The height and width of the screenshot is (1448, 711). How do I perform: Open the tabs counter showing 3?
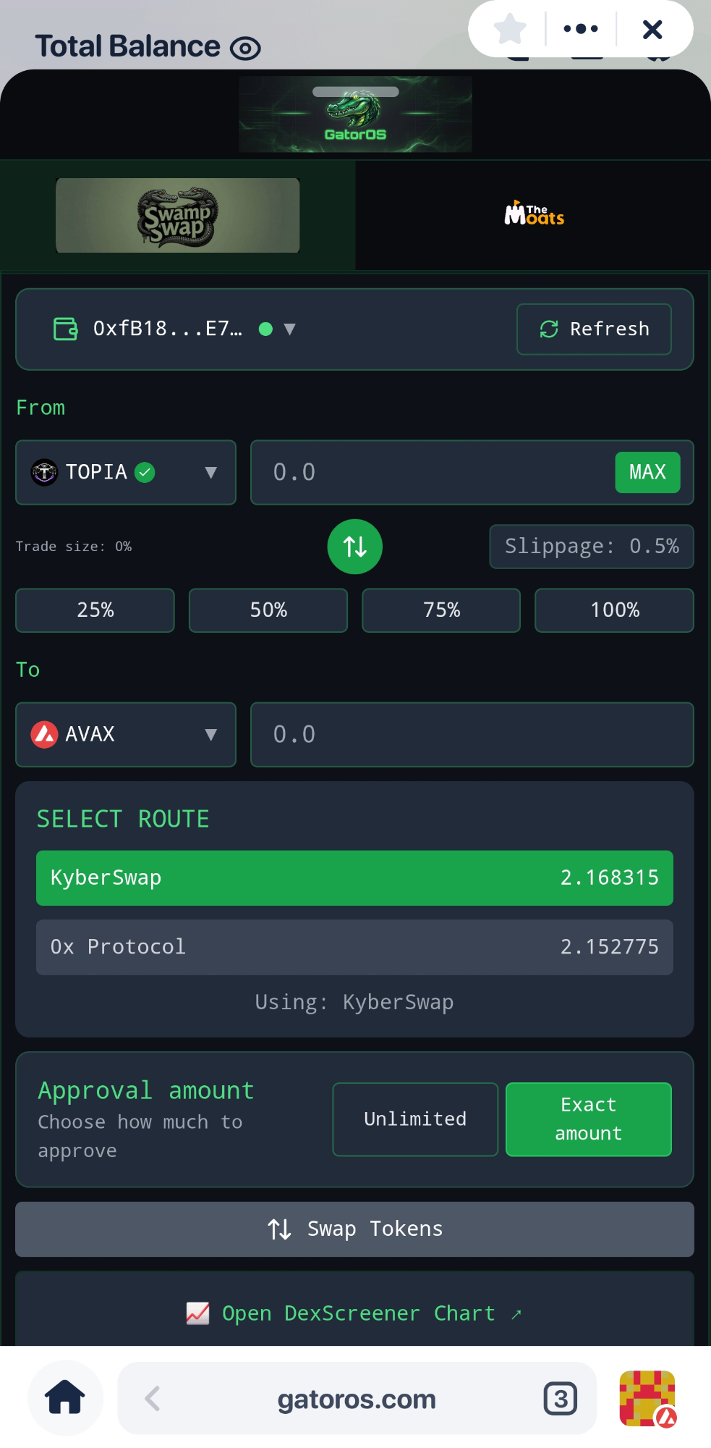tap(561, 1399)
